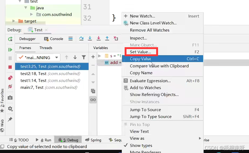Choose Jump To Source
Image resolution: width=249 pixels, height=153 pixels.
pyautogui.click(x=163, y=110)
